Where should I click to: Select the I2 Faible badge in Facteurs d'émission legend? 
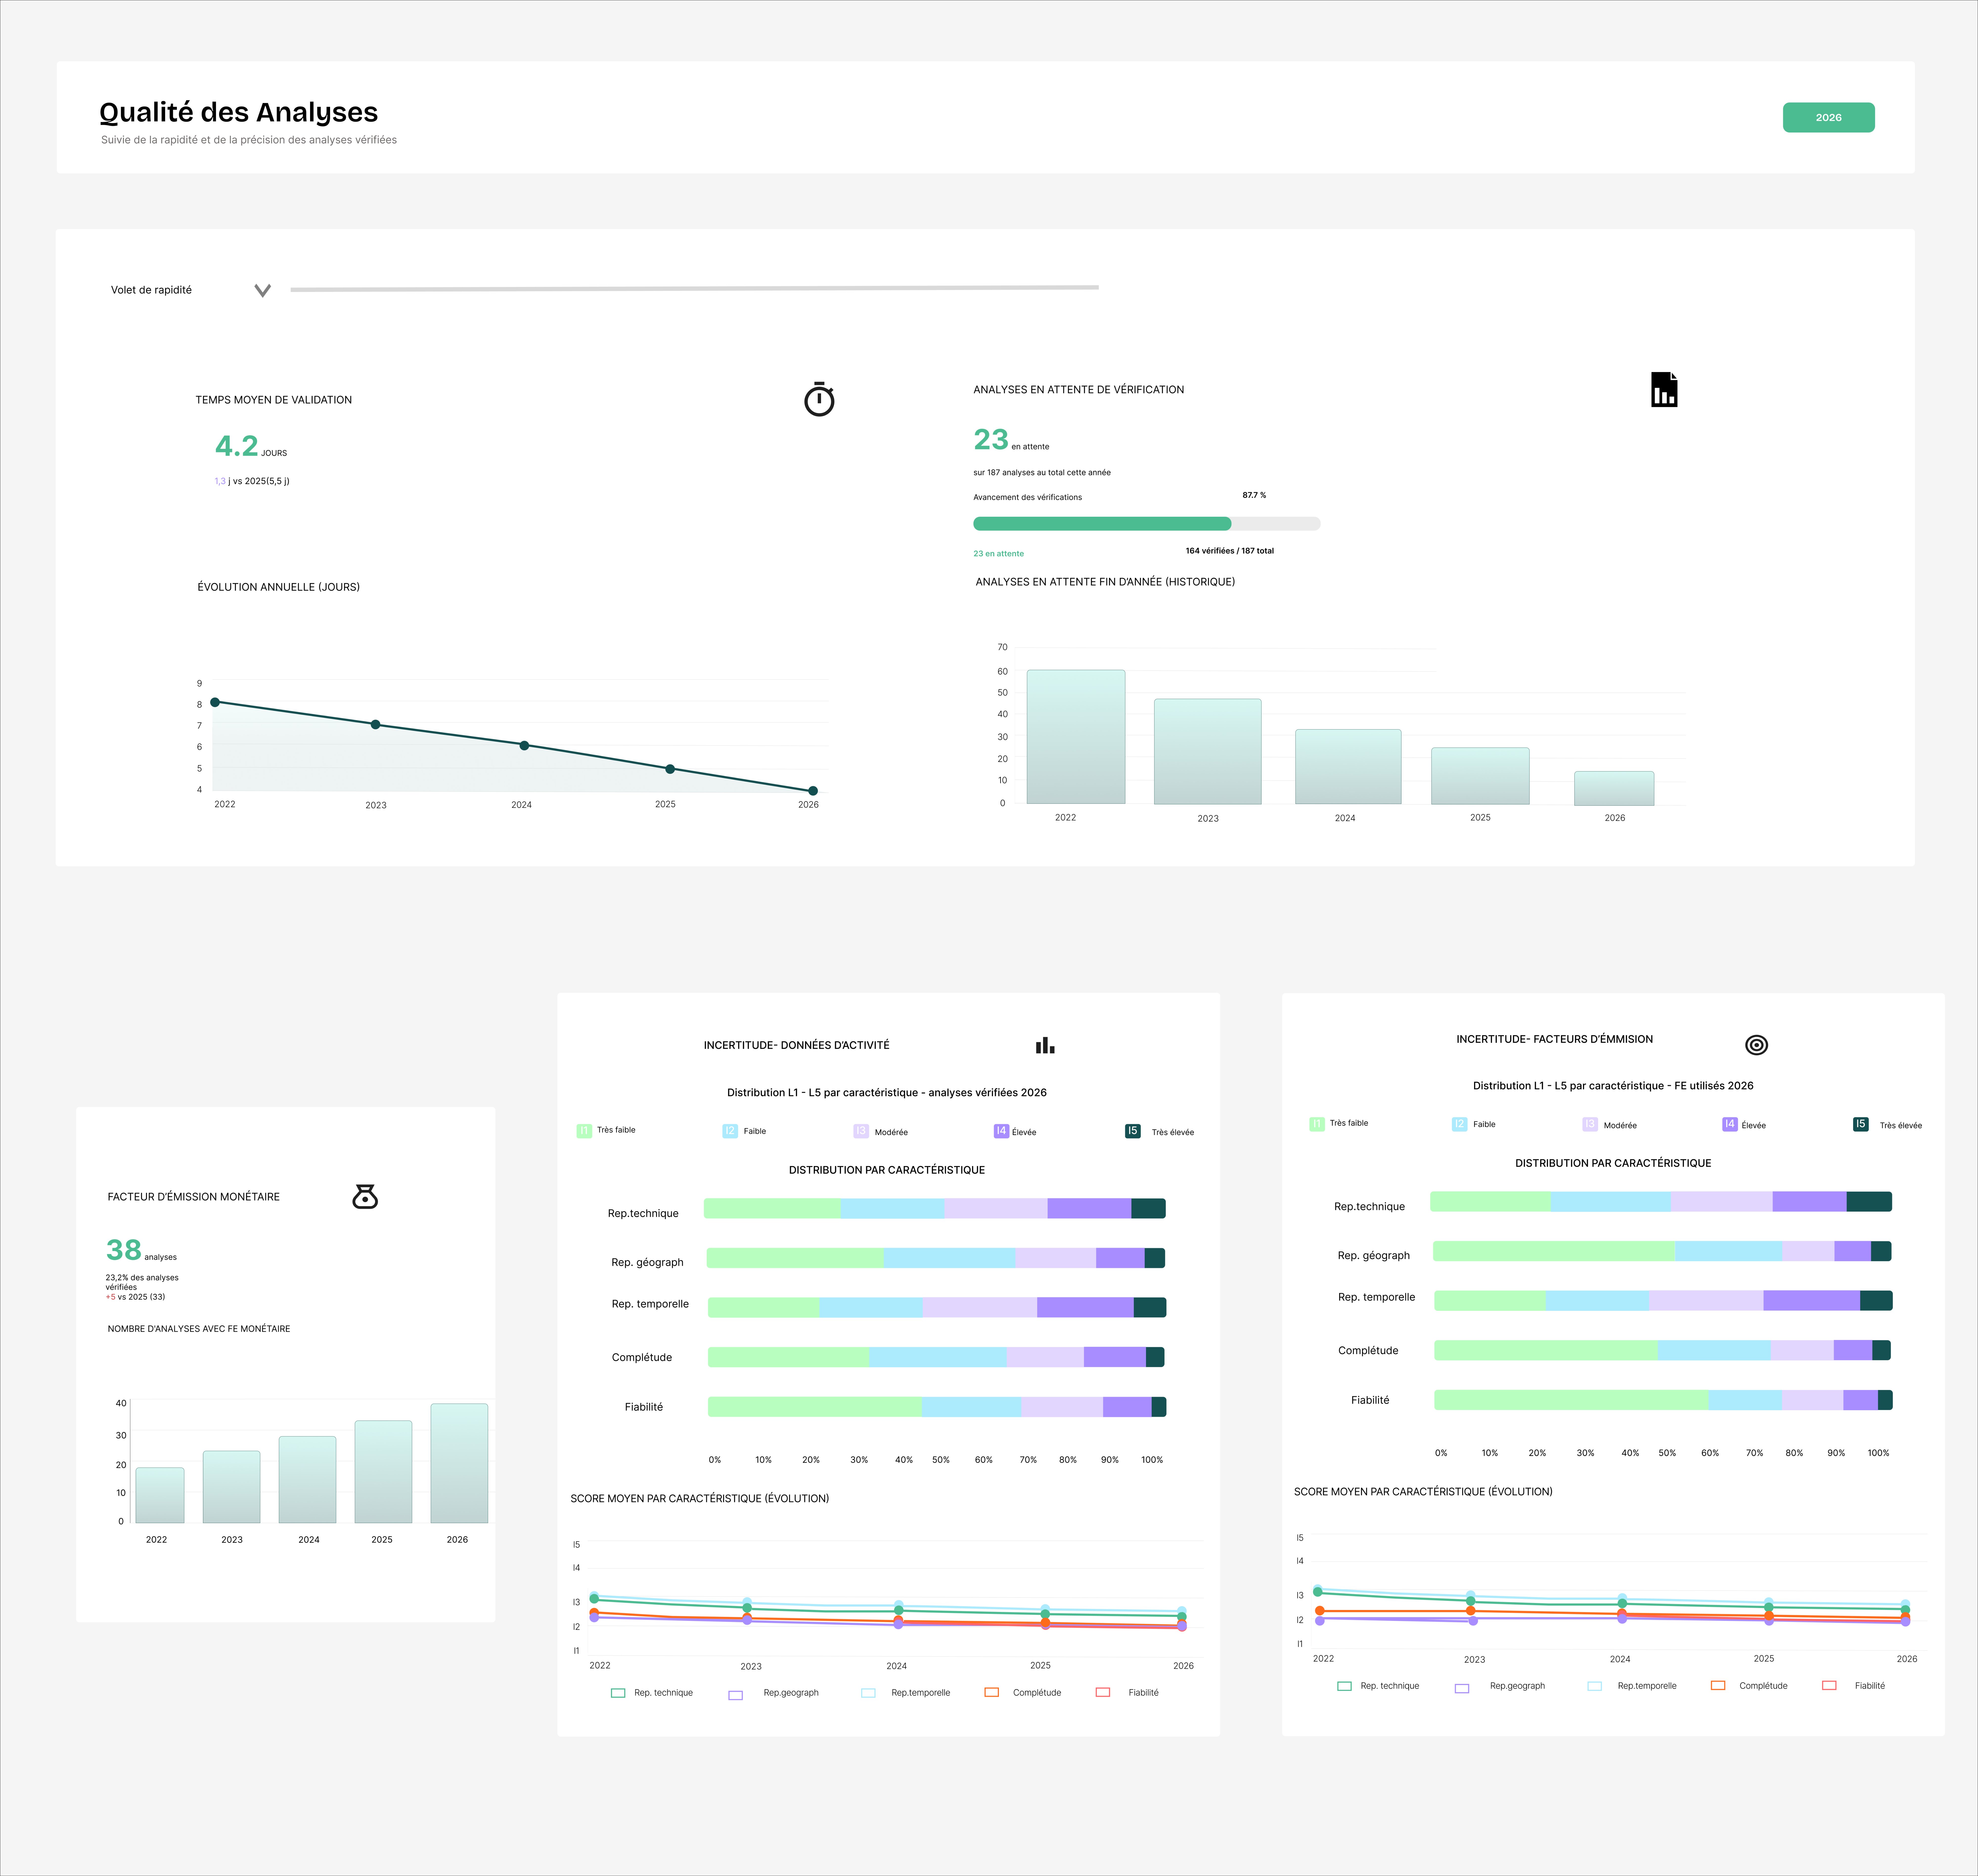pyautogui.click(x=1460, y=1124)
